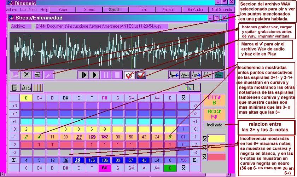Toggle the grid checkmark button
Screen dimensions: 297x177
point(141,75)
